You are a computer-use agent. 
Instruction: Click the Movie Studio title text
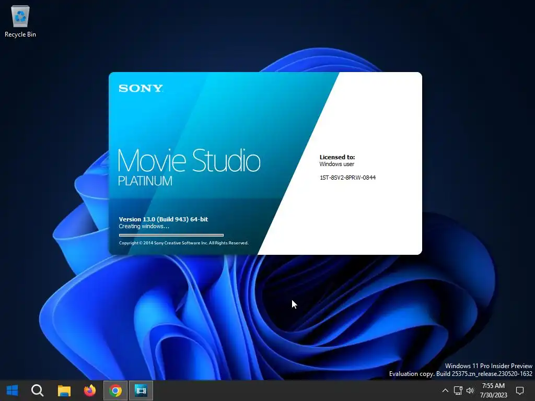(189, 160)
